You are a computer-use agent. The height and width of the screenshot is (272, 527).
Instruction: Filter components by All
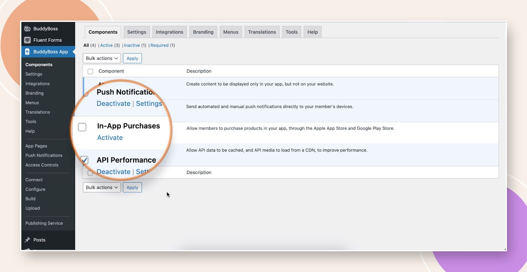point(86,45)
